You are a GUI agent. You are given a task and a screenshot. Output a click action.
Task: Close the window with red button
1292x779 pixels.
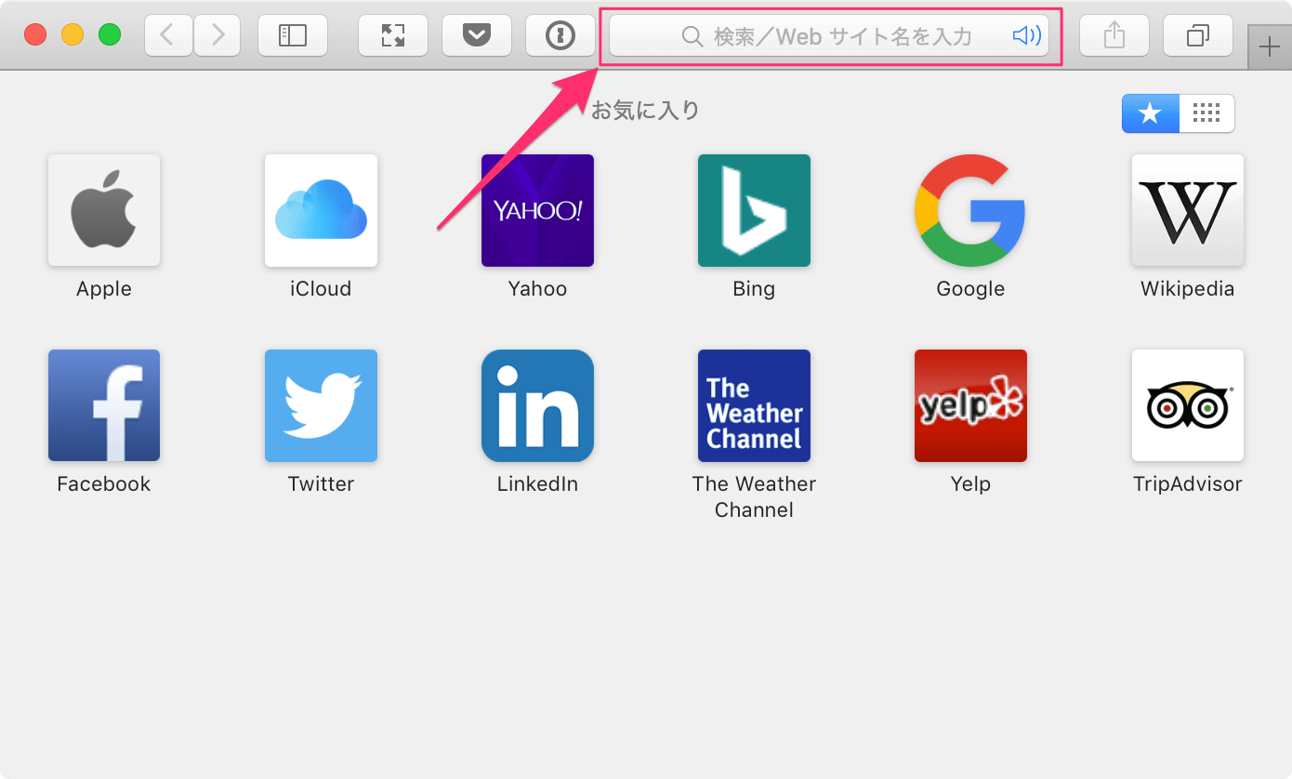click(x=35, y=35)
